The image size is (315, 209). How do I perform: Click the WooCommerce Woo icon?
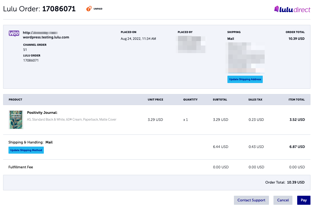tap(14, 33)
